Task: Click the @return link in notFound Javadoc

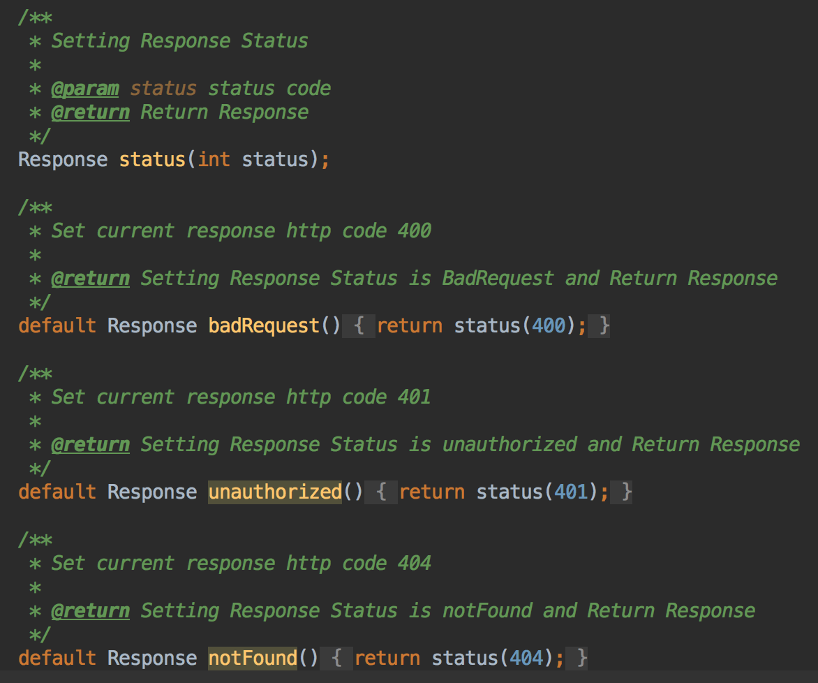Action: (x=91, y=610)
